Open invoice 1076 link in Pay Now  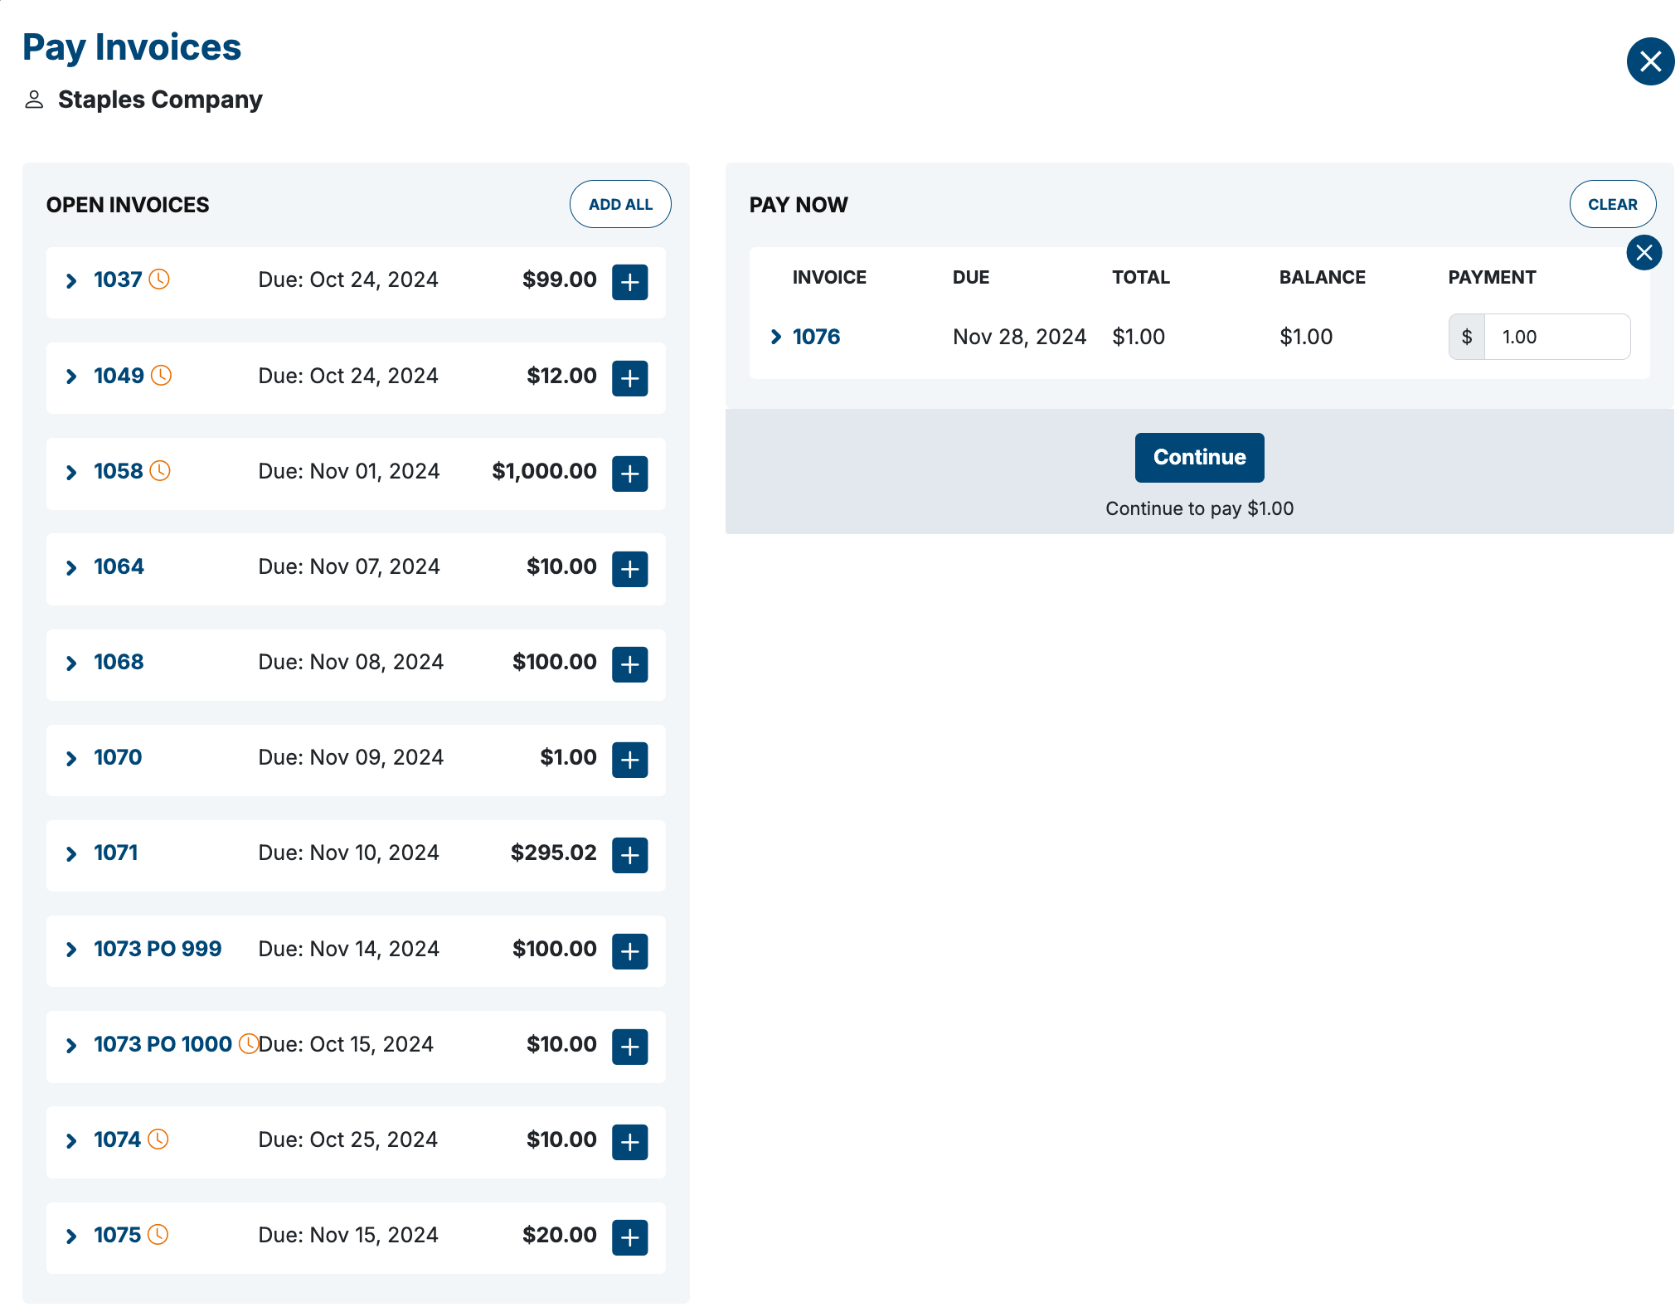[x=816, y=337]
